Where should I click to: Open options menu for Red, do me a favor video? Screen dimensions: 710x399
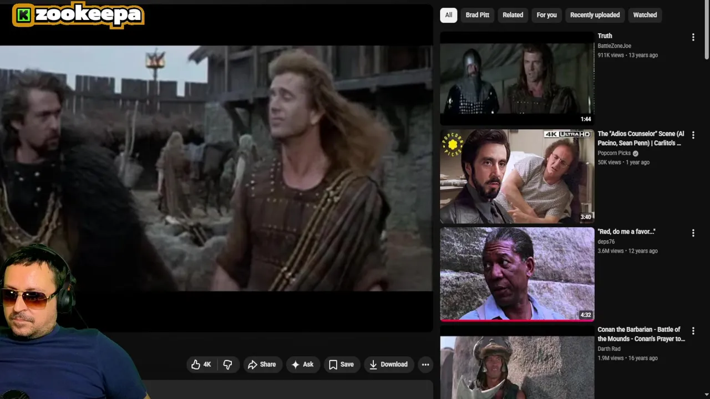[x=693, y=233]
